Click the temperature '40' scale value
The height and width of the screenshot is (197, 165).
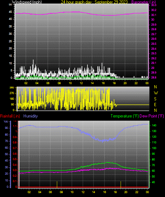(153, 182)
